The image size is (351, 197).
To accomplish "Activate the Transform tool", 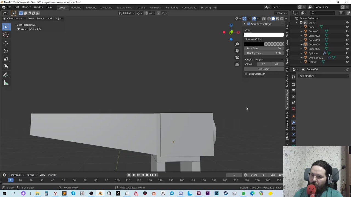I will click(x=6, y=66).
